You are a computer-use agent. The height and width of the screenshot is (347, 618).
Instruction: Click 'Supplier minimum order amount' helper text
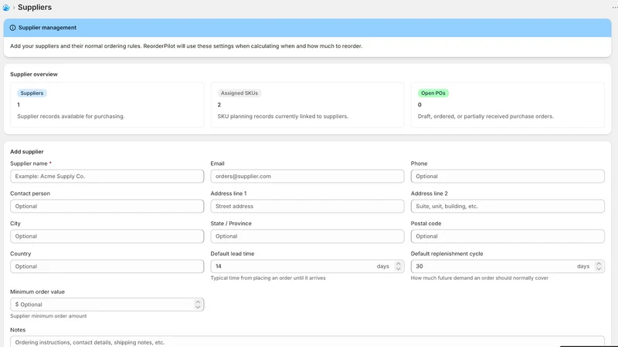pos(49,316)
